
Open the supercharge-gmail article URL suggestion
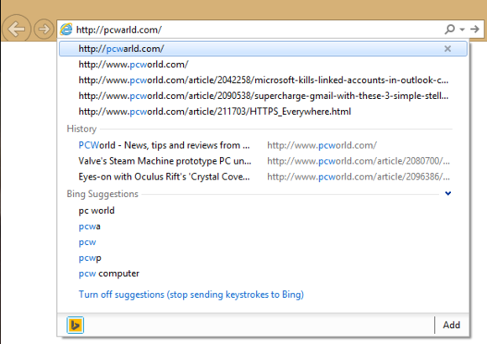(x=264, y=96)
